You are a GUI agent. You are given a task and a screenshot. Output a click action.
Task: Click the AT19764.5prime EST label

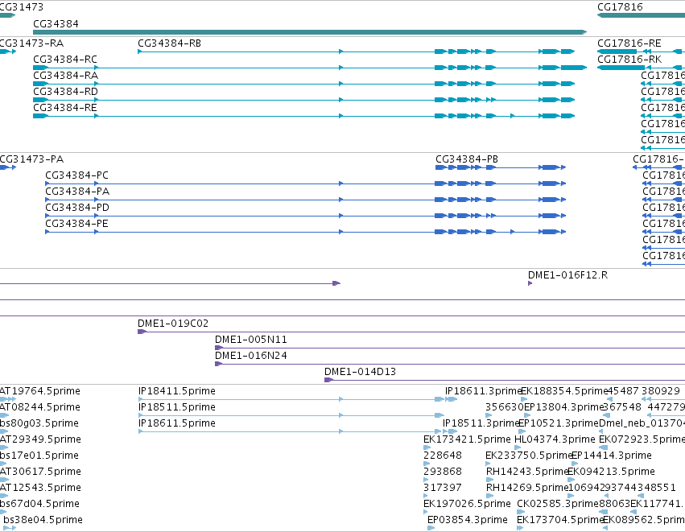tap(40, 391)
